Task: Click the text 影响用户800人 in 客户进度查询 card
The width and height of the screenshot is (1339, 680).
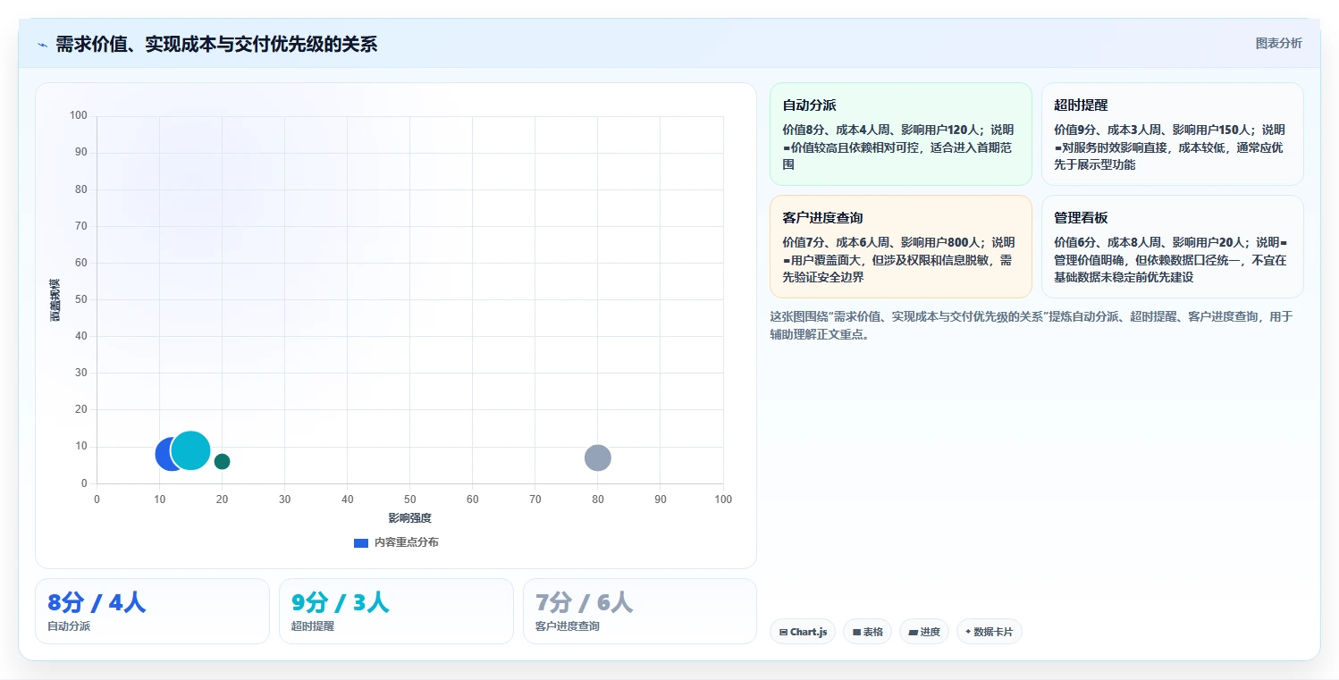Action: (941, 242)
